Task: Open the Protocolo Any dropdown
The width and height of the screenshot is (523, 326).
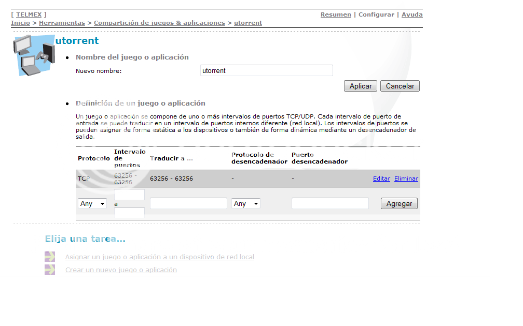Action: point(92,203)
